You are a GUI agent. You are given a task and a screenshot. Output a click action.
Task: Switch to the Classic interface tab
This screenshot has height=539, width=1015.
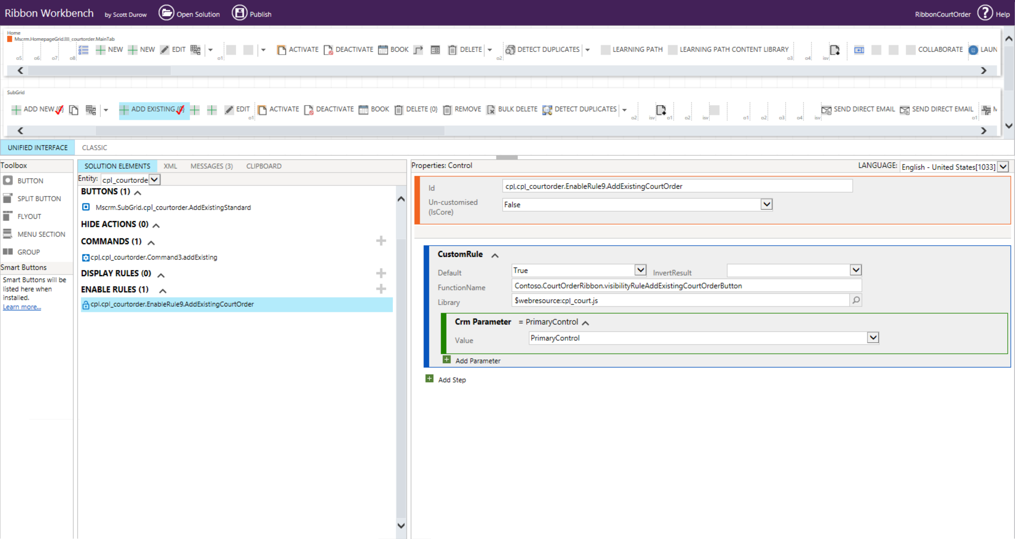[94, 147]
